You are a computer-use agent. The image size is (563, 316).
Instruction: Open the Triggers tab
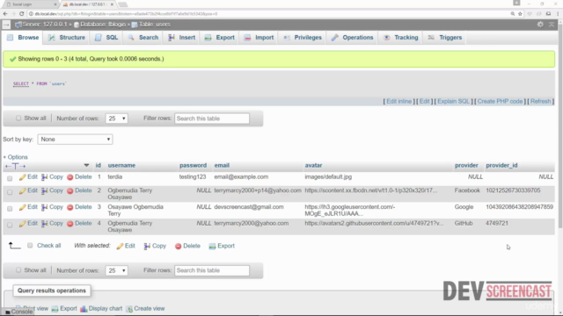(445, 37)
